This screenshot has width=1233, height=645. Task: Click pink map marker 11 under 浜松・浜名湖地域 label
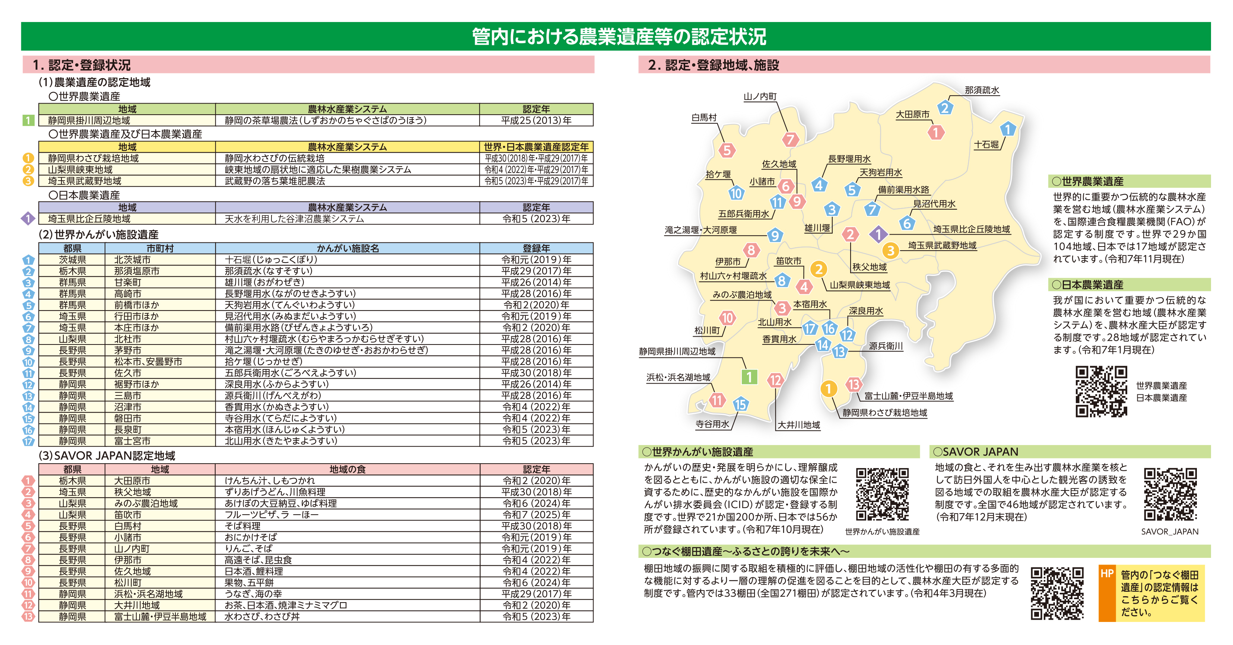(716, 400)
